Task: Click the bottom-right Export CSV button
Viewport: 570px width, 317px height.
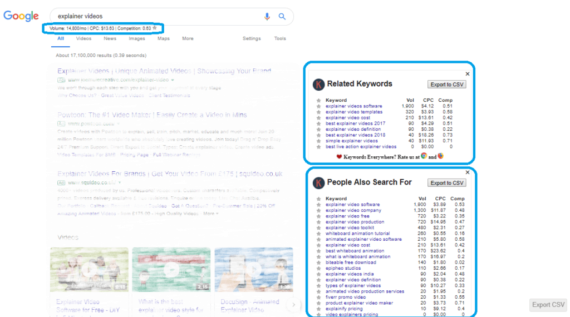Action: click(x=548, y=305)
